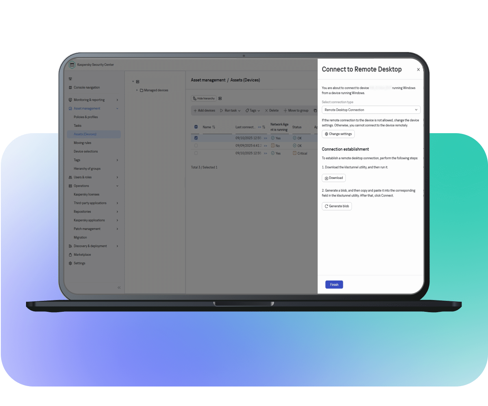Click the Kaspersky Security Center logo icon
This screenshot has height=406, width=488.
click(x=72, y=65)
